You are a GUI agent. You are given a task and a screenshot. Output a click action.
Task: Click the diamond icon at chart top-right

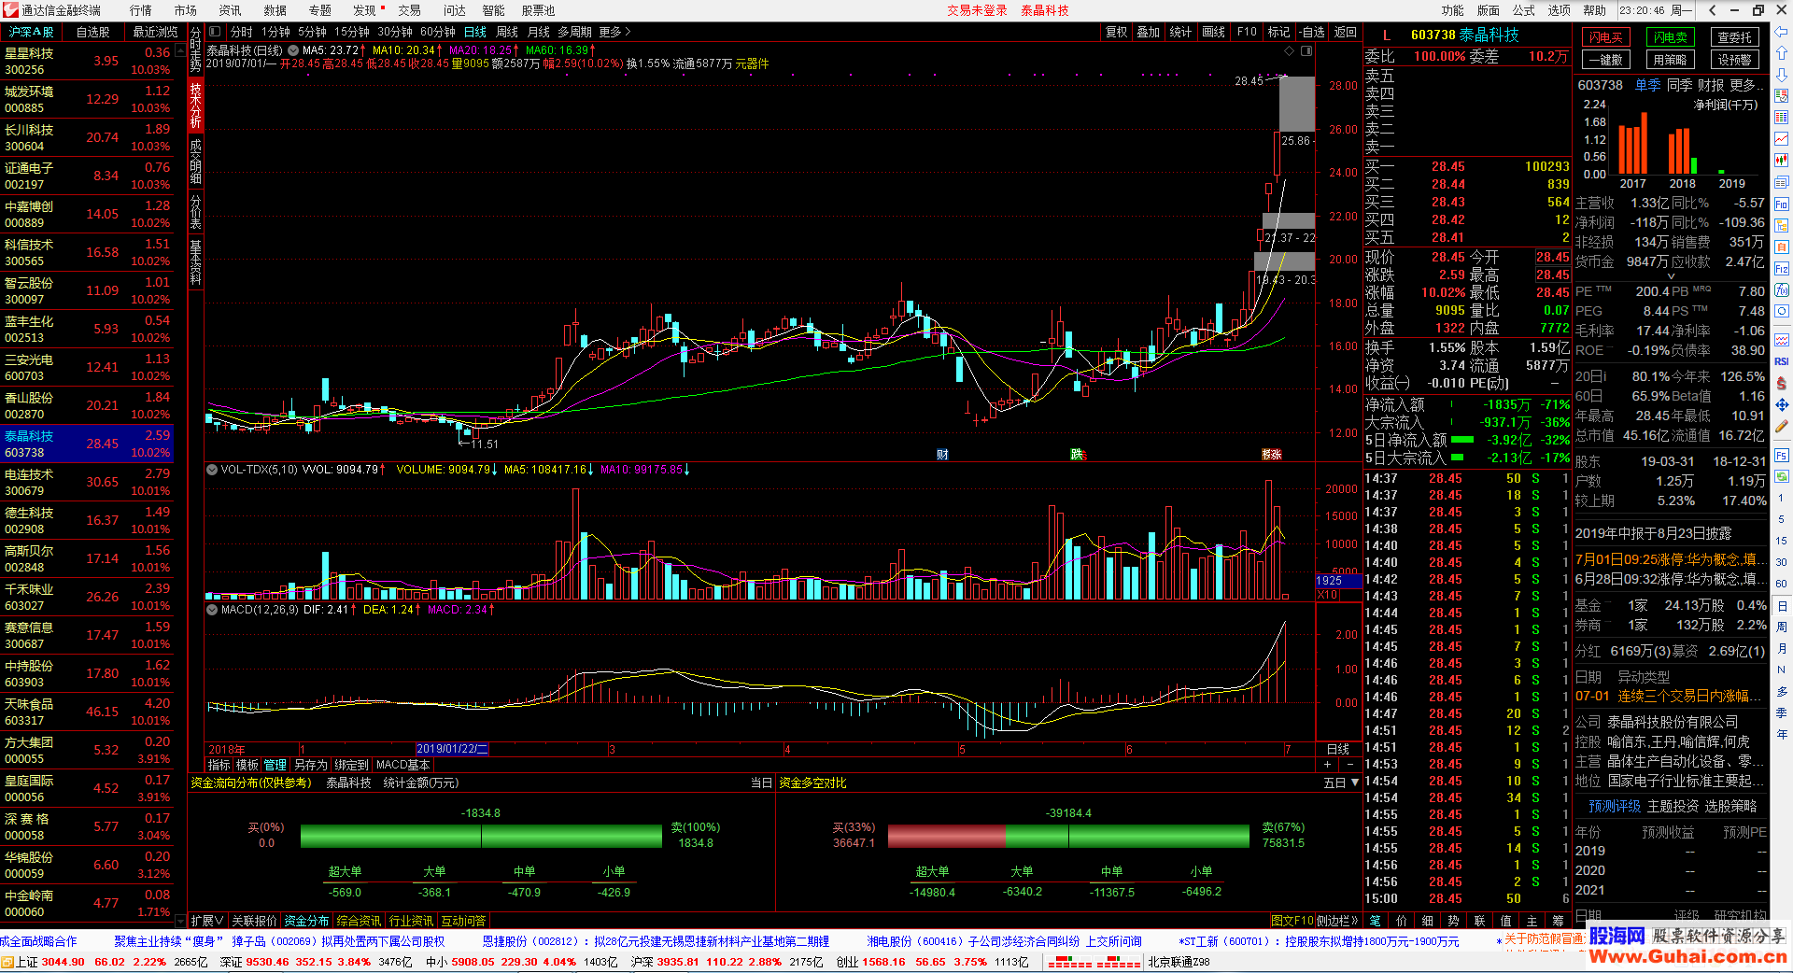1290,50
